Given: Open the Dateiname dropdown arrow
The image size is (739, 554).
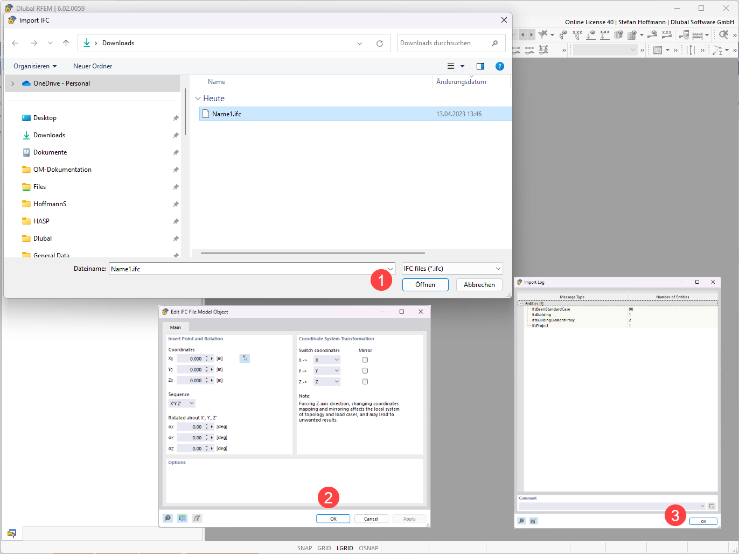Looking at the screenshot, I should (391, 269).
